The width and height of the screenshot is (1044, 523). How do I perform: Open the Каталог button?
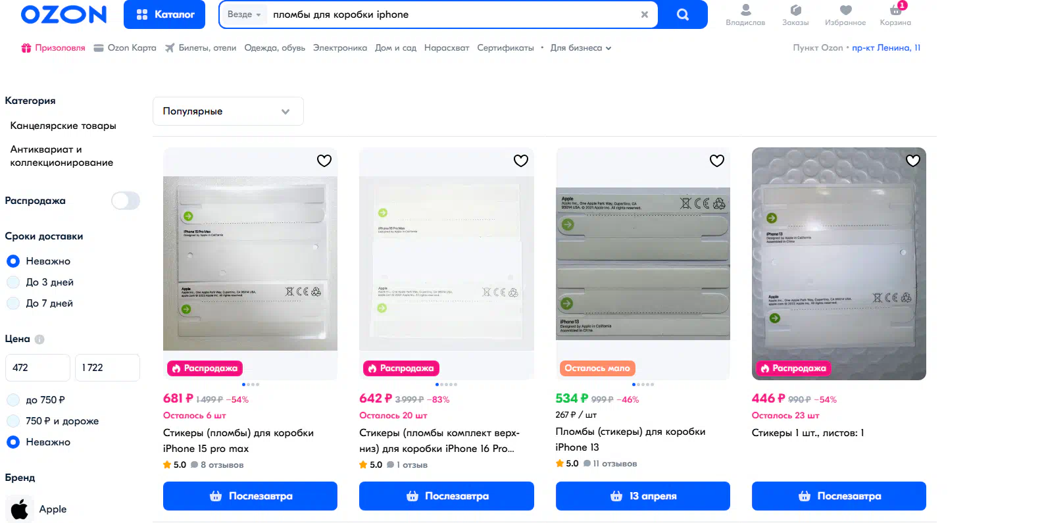click(164, 14)
